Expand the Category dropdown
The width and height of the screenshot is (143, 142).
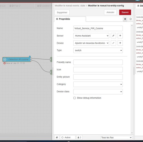click(x=98, y=84)
